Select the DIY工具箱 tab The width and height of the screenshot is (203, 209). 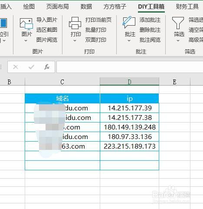(x=151, y=7)
